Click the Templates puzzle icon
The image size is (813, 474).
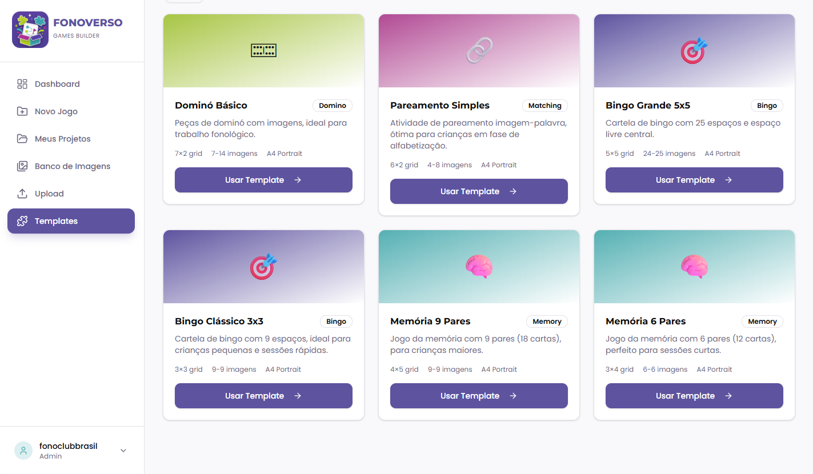pos(22,221)
